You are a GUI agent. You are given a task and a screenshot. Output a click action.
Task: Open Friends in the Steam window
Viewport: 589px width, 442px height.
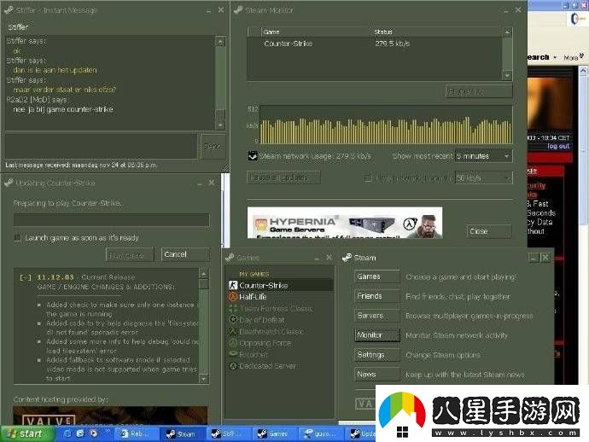(376, 296)
